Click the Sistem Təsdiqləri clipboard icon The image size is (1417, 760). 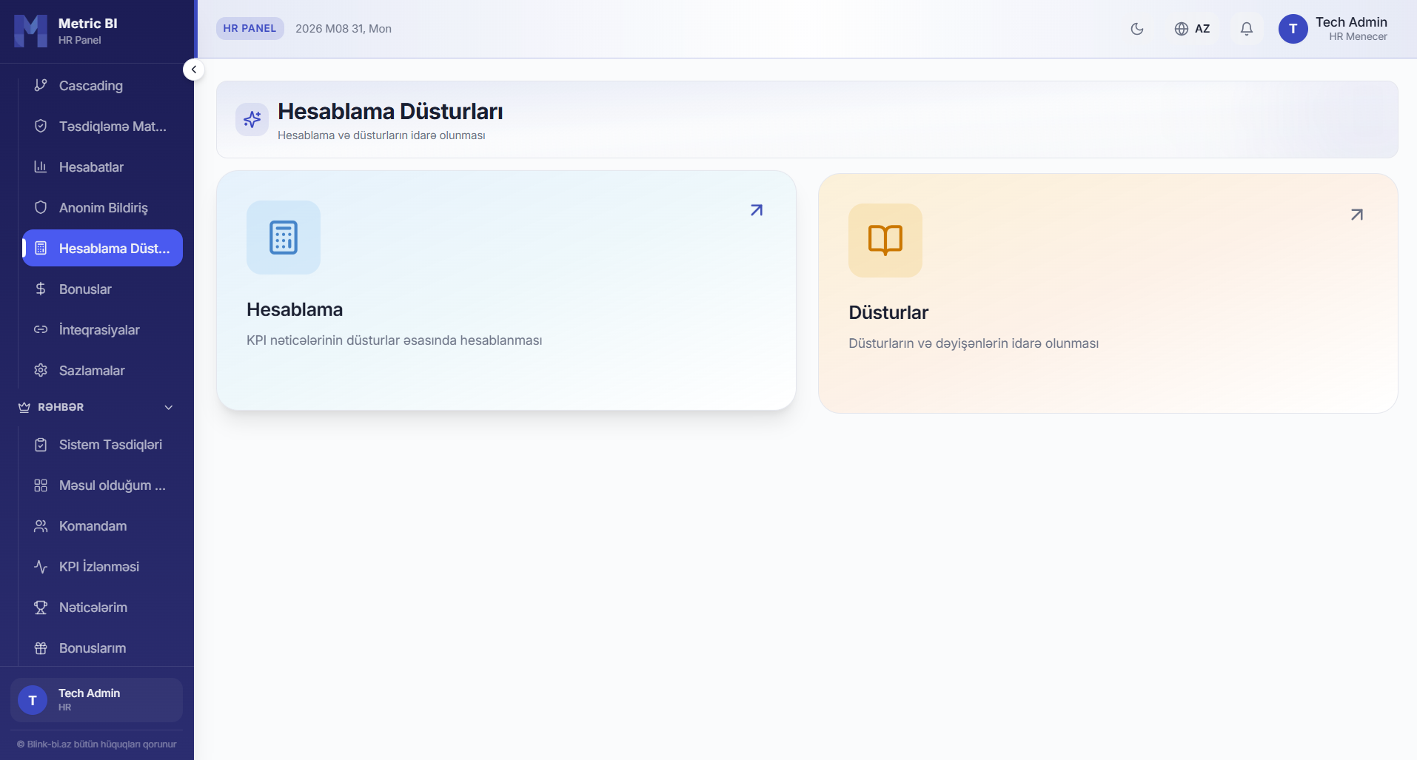click(41, 445)
